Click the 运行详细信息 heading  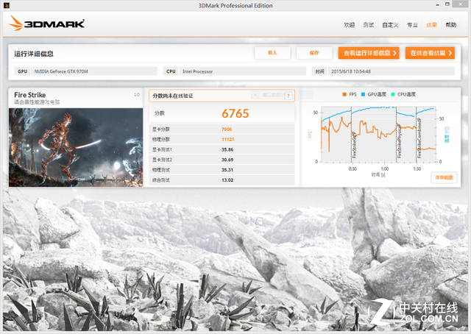[34, 54]
